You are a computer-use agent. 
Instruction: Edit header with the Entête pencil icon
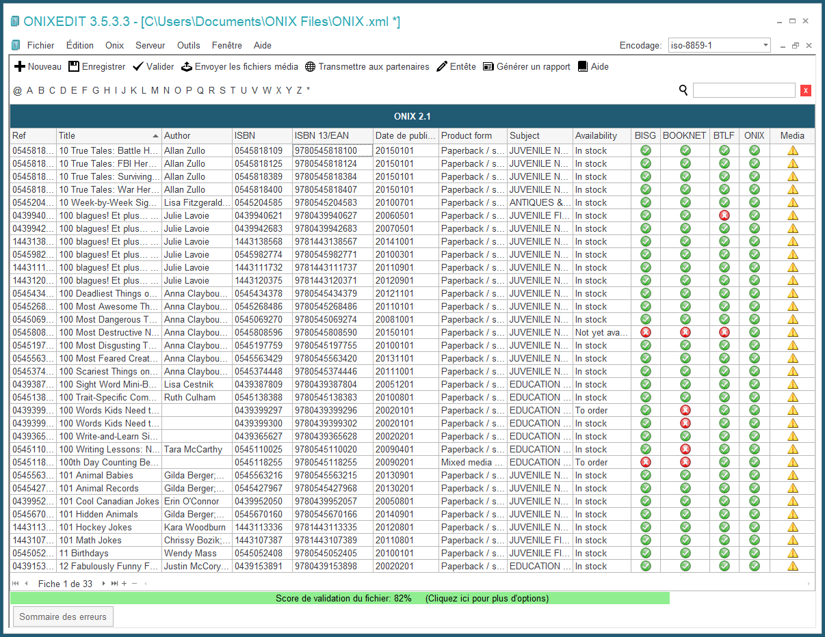pos(442,67)
